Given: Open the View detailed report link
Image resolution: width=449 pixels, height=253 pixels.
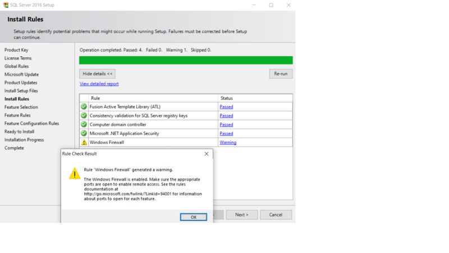Looking at the screenshot, I should pos(99,84).
